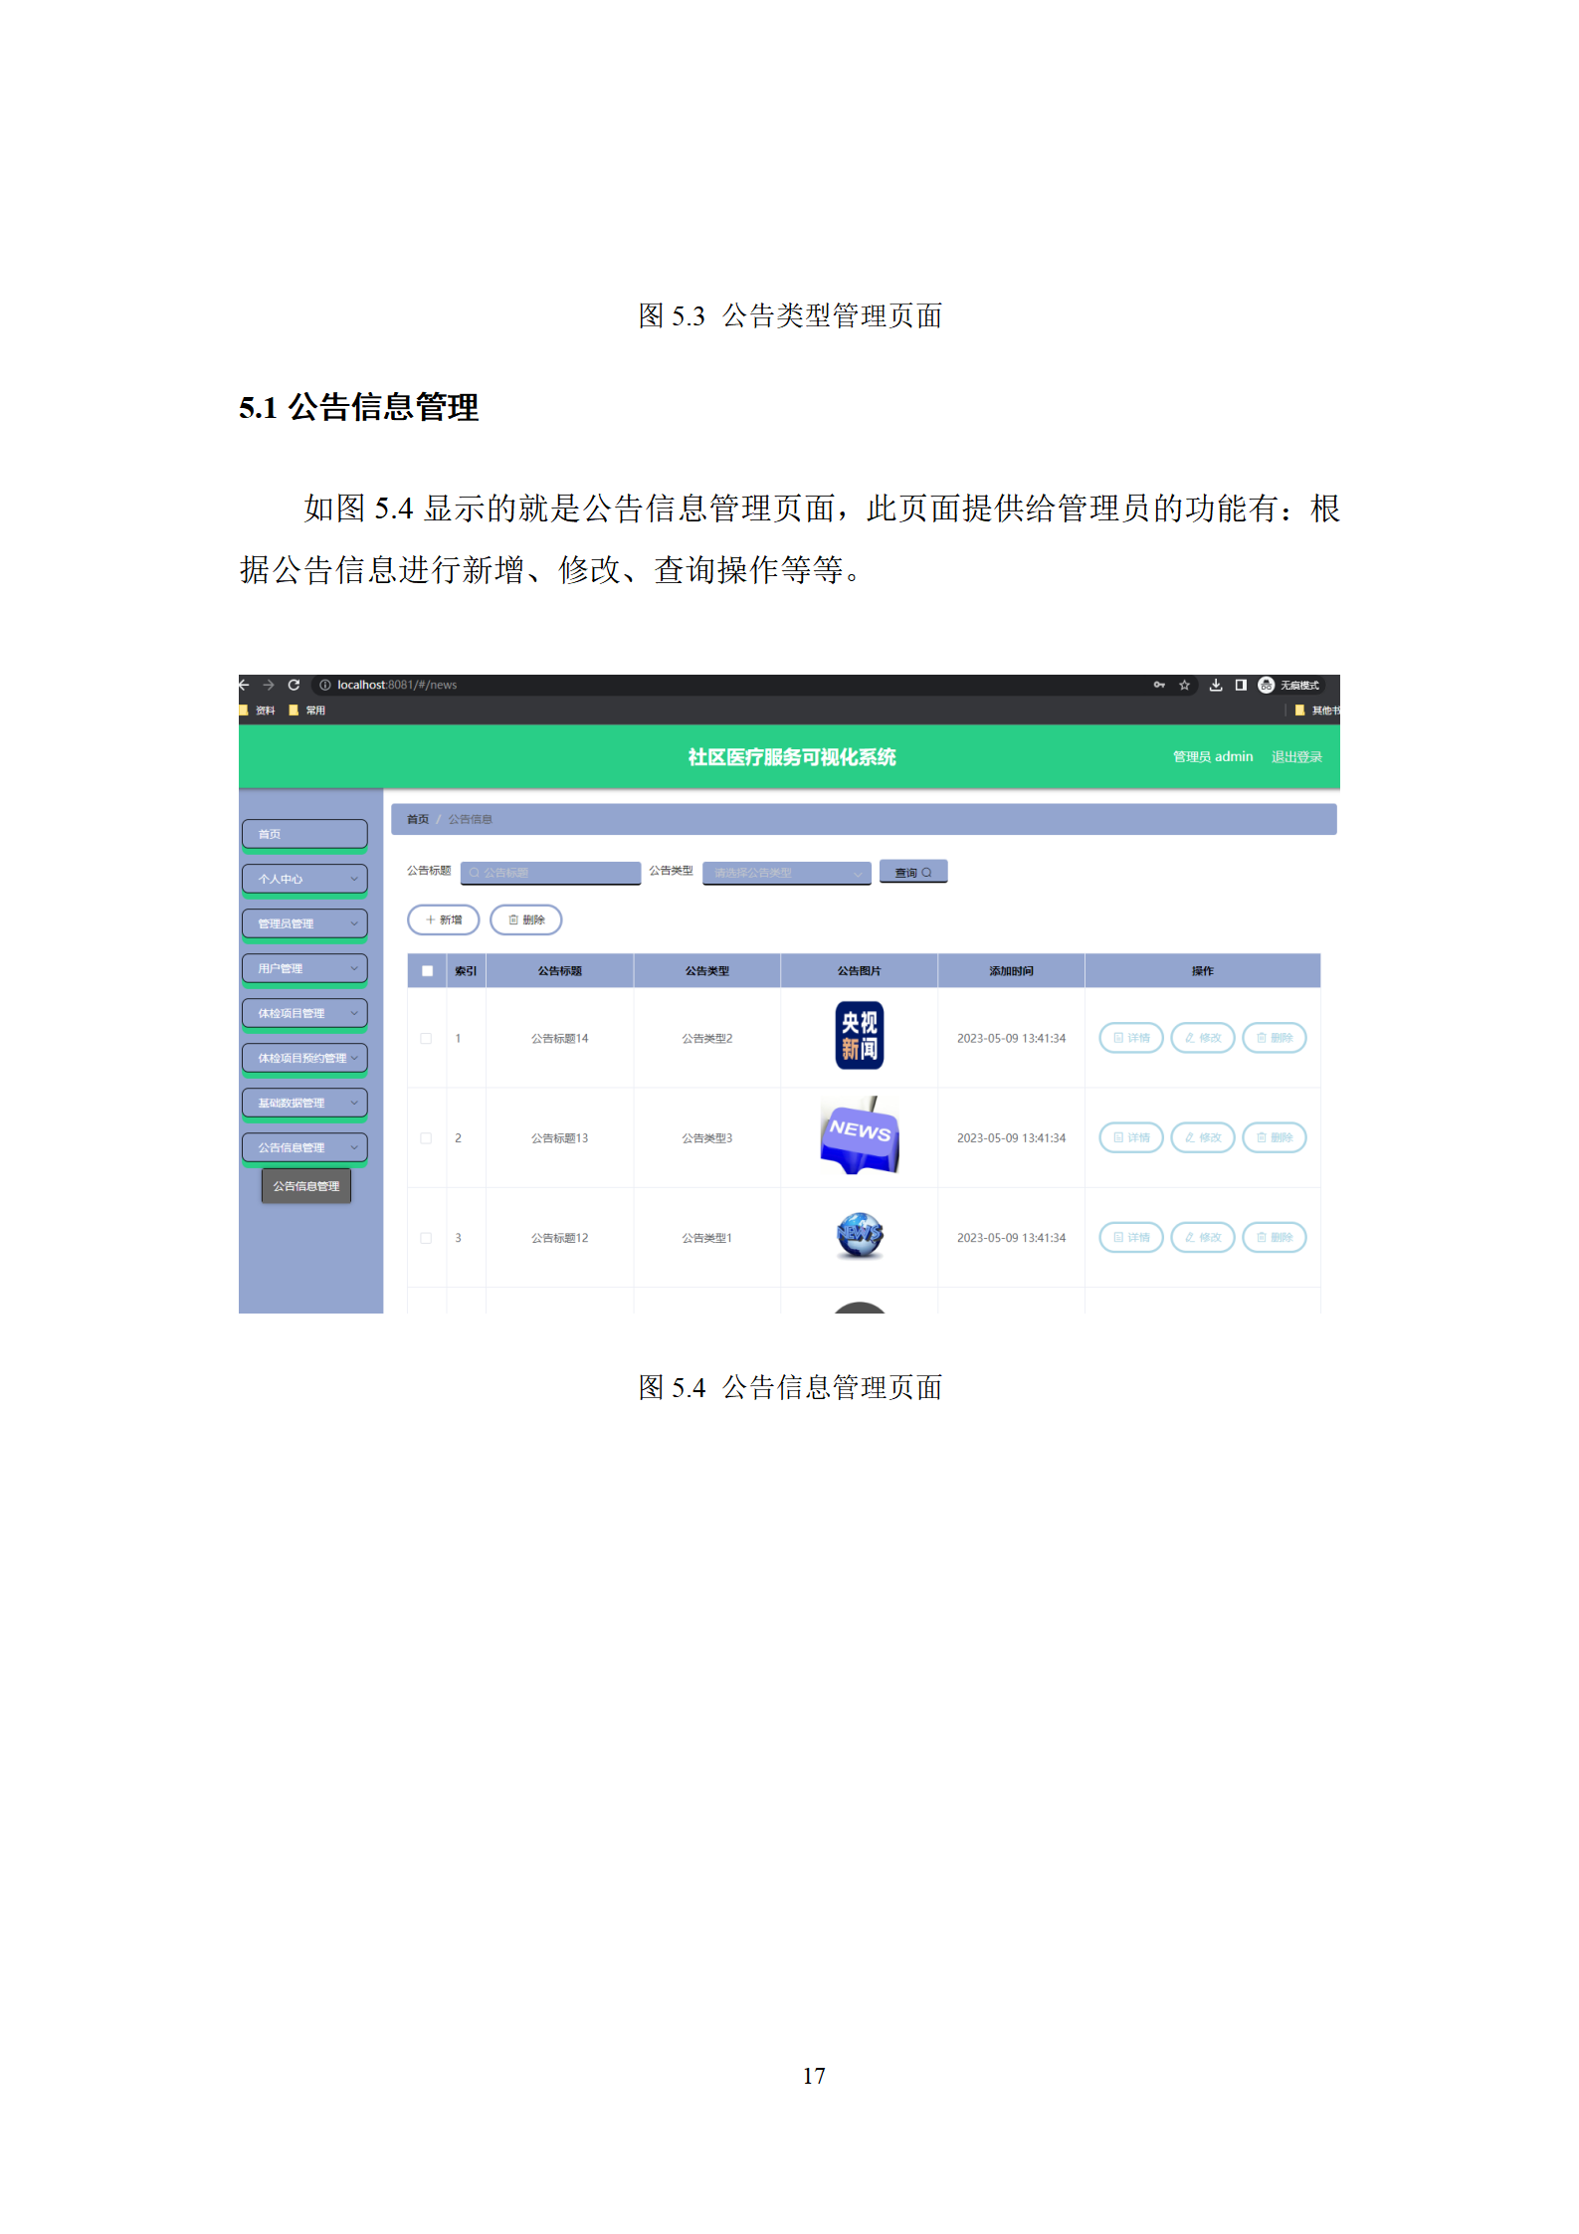Click the browser forward arrow
The width and height of the screenshot is (1579, 2234).
point(268,685)
